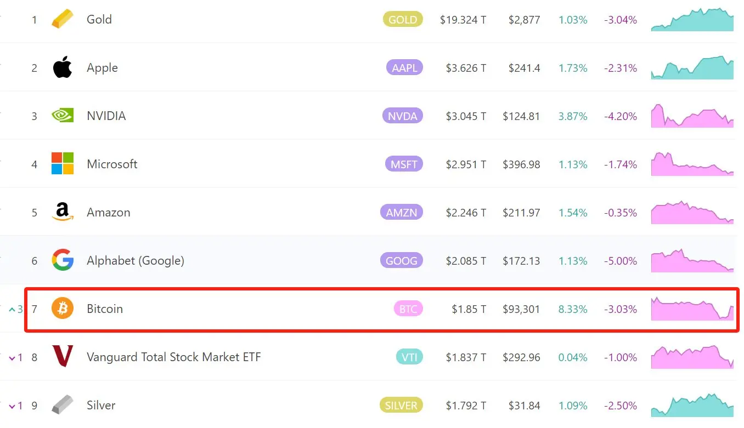This screenshot has height=428, width=744.
Task: Click the Vanguard V logo
Action: (x=62, y=357)
